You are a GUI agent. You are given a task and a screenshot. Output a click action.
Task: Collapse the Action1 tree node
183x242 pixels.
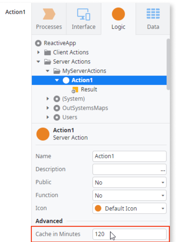(57, 80)
